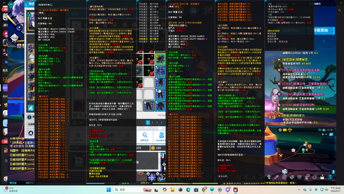Open the Windows Start menu
This screenshot has height=194, width=344.
tap(109, 189)
